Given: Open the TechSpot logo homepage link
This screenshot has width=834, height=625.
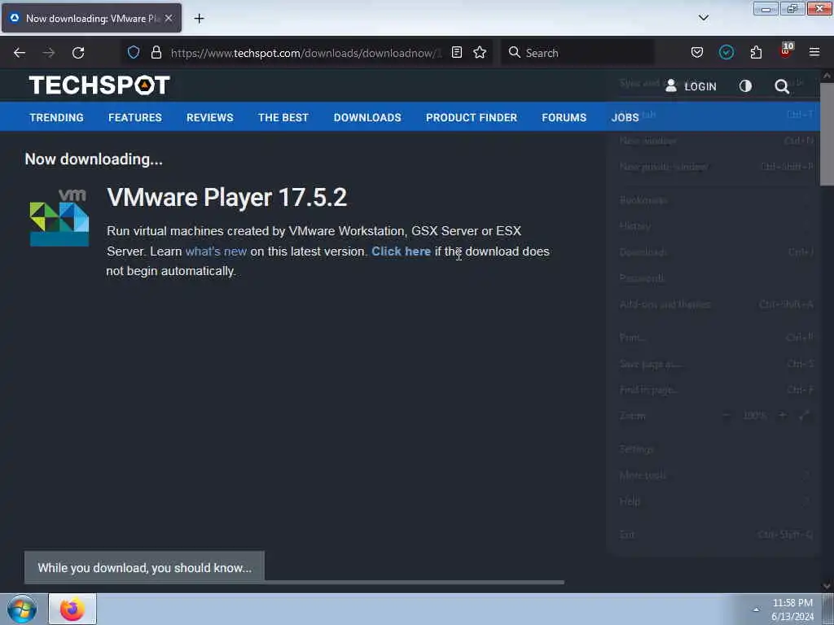Looking at the screenshot, I should (99, 85).
